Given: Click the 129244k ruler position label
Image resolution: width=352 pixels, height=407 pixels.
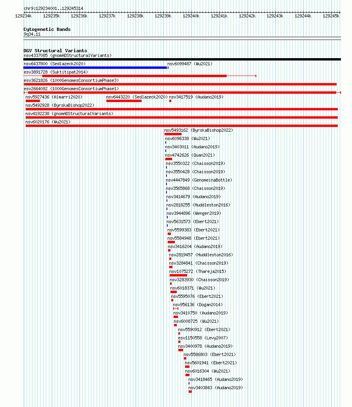Looking at the screenshot, I should pos(303,16).
